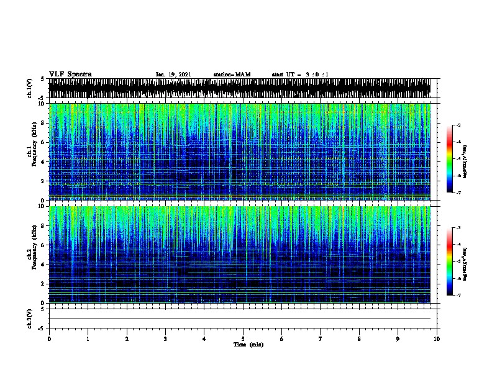Screen dimensions: 492x380
Task: Click the '8' kHz tick of ch.2 frequency axis
Action: click(43, 226)
